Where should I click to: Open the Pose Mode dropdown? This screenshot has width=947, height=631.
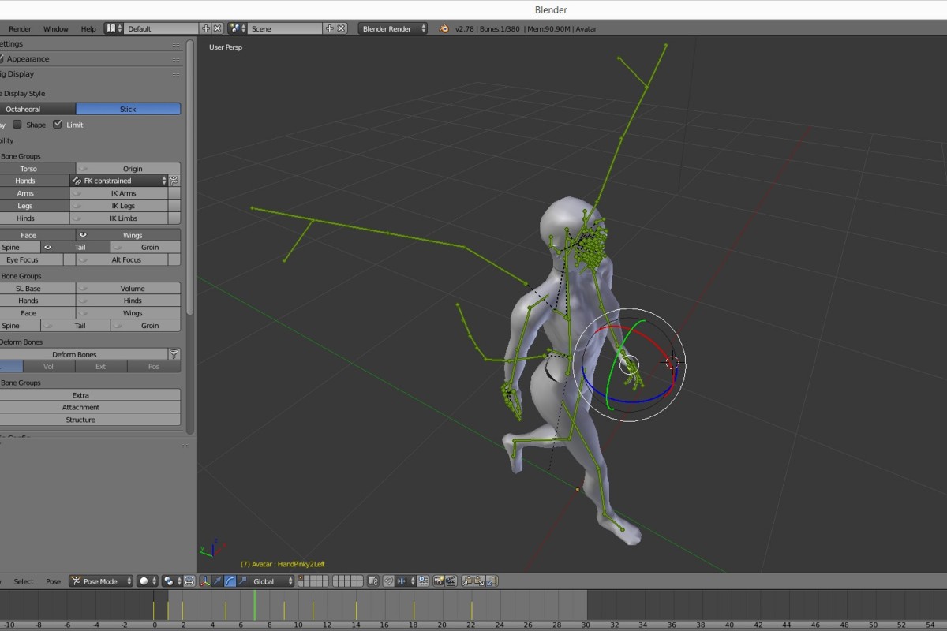point(100,581)
